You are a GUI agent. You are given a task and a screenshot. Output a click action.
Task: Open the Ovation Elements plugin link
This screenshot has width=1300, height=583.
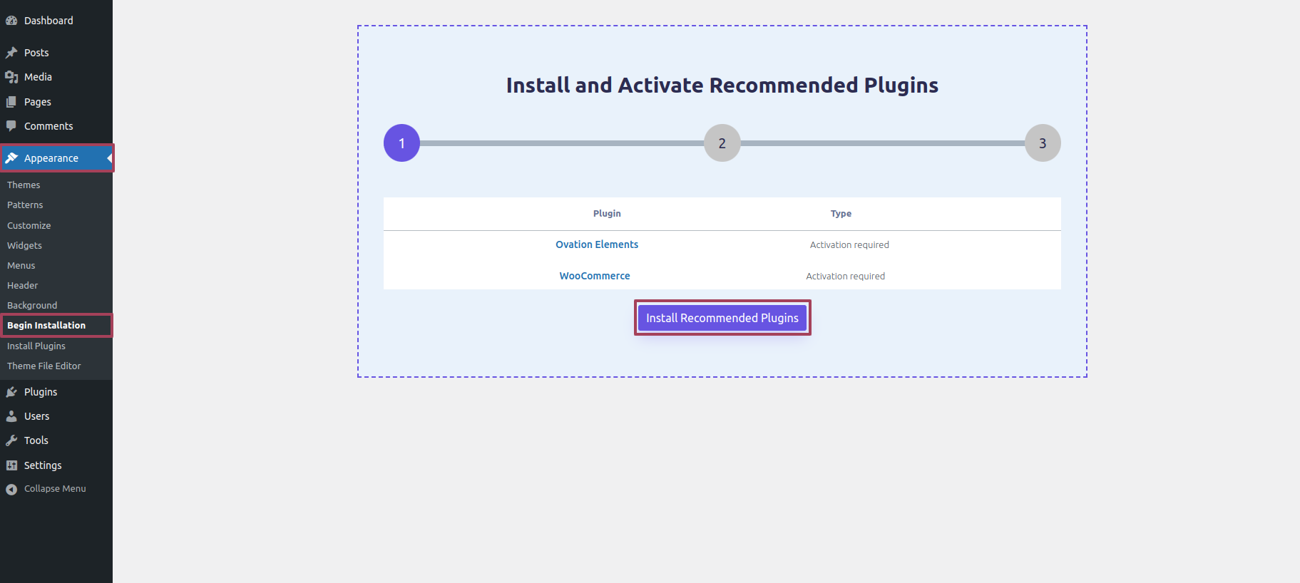(597, 244)
